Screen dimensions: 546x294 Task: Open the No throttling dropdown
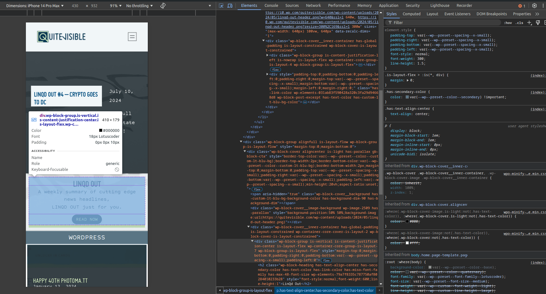(139, 6)
